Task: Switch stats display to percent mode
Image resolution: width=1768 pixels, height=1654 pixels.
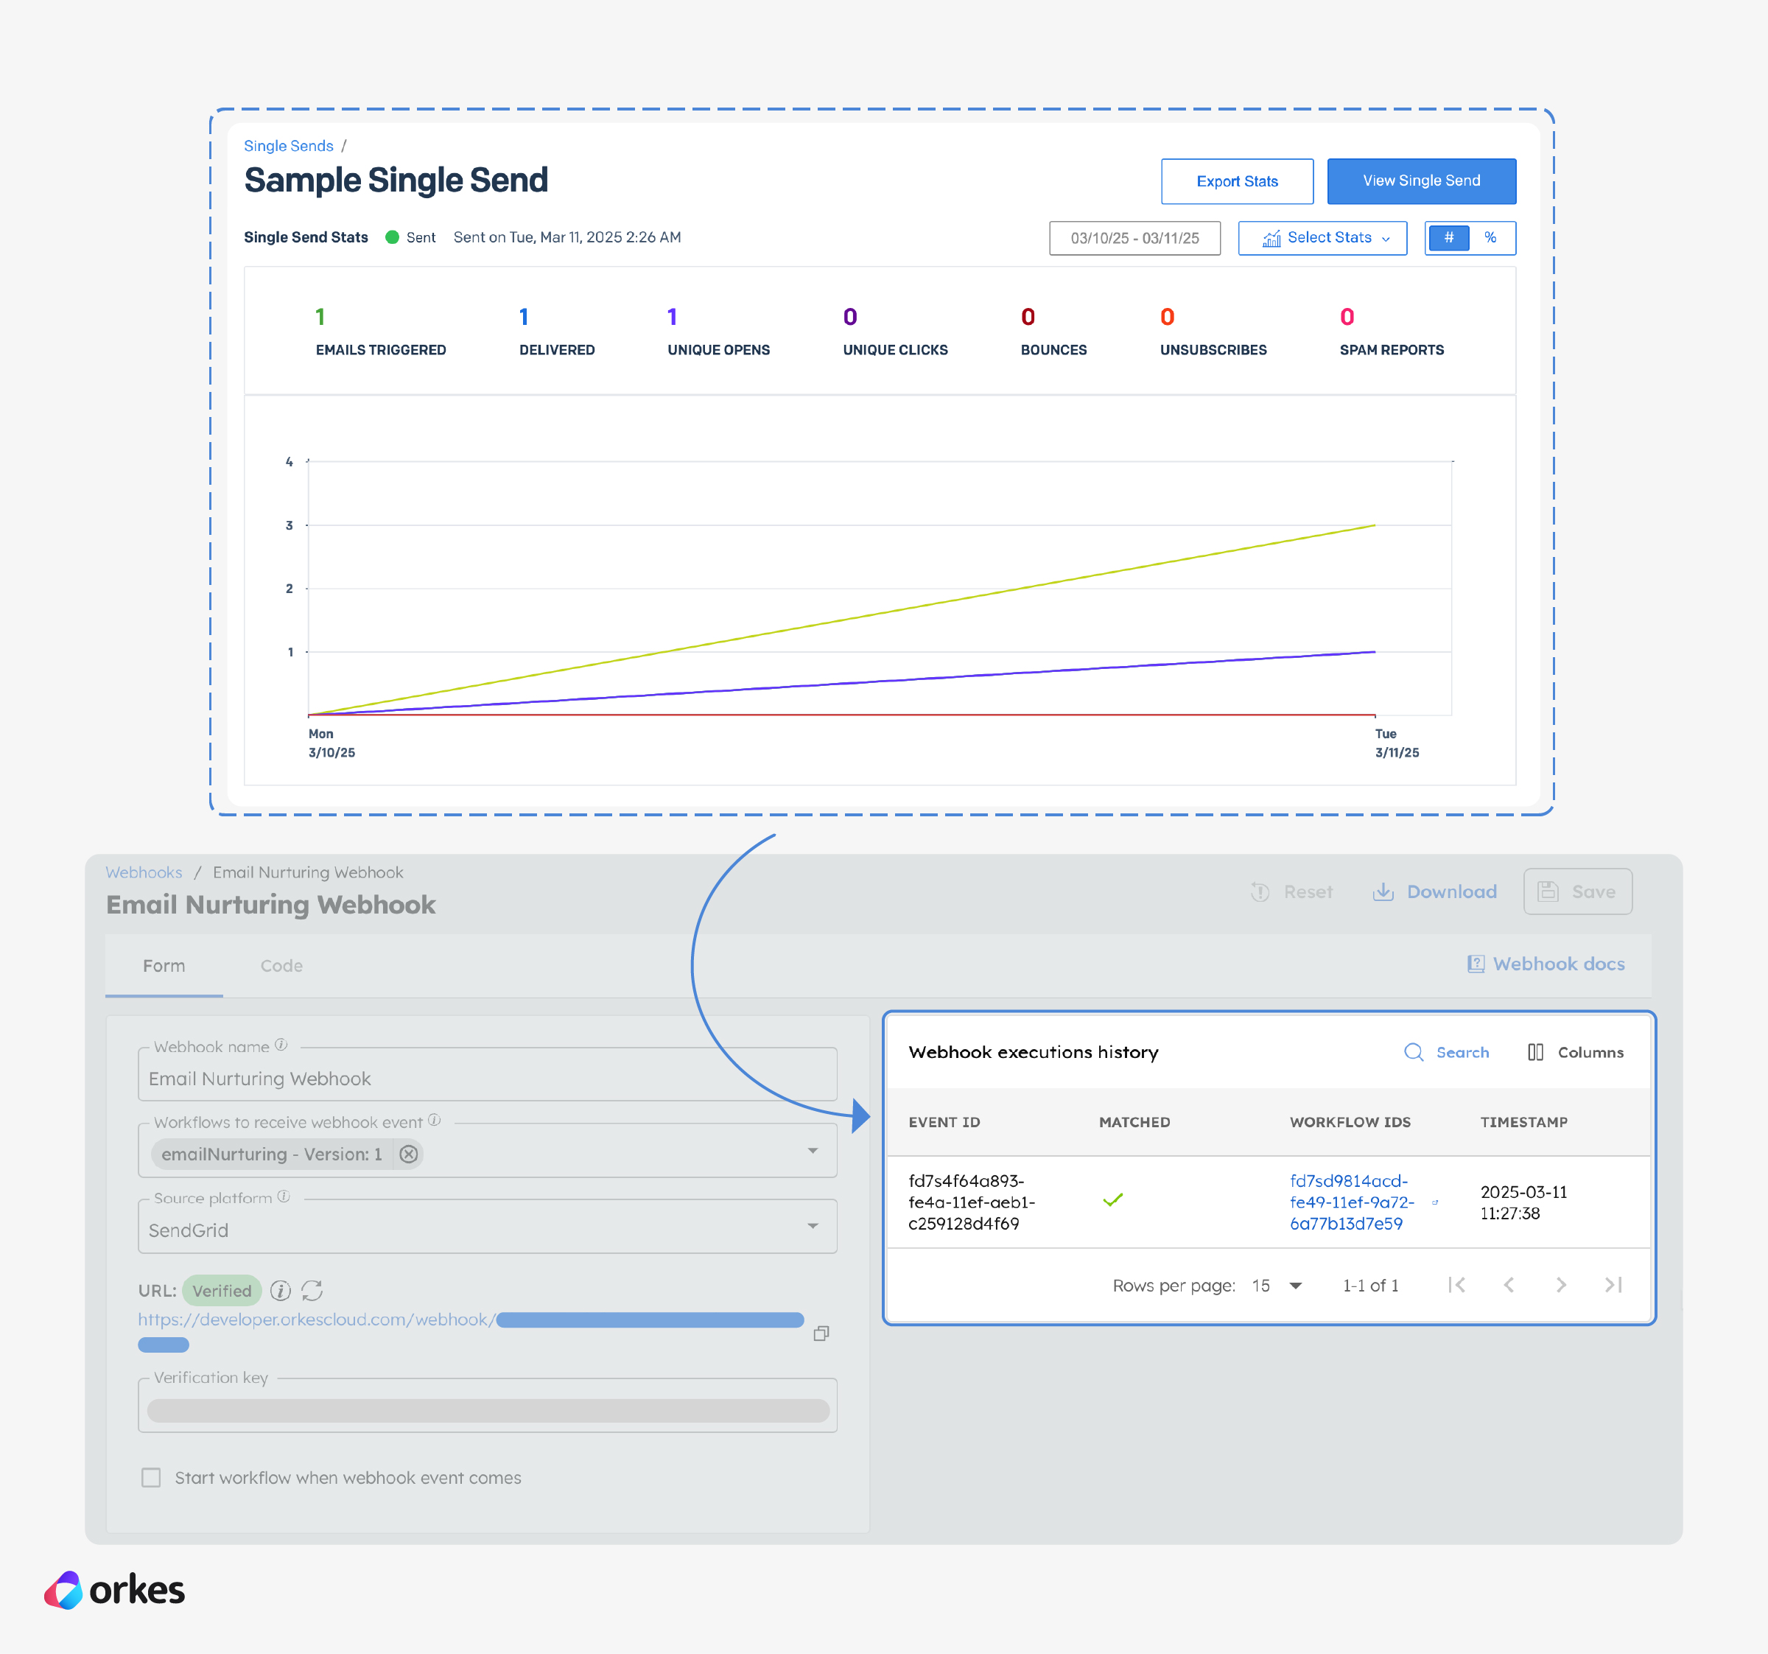Action: click(1490, 237)
